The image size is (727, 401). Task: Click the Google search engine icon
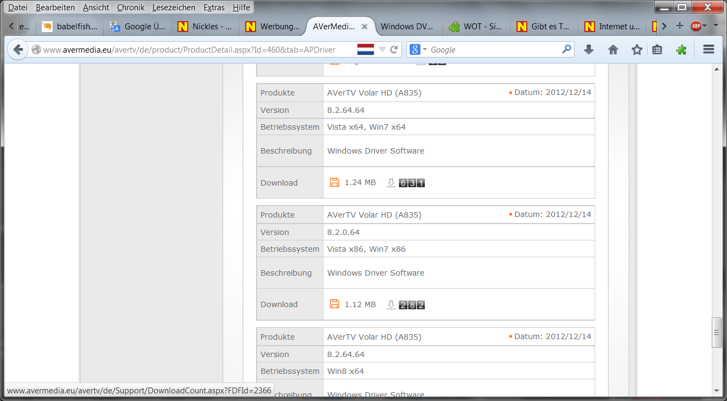click(x=415, y=49)
